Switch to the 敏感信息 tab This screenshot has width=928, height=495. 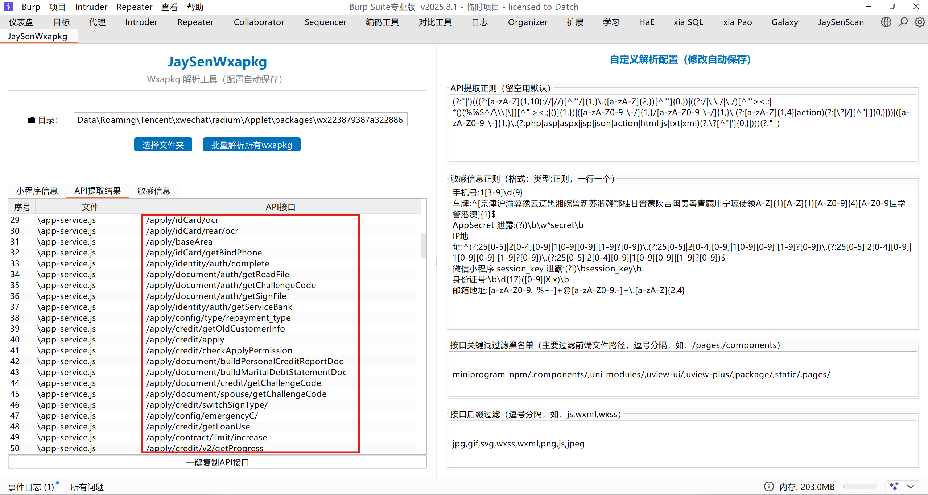[154, 191]
